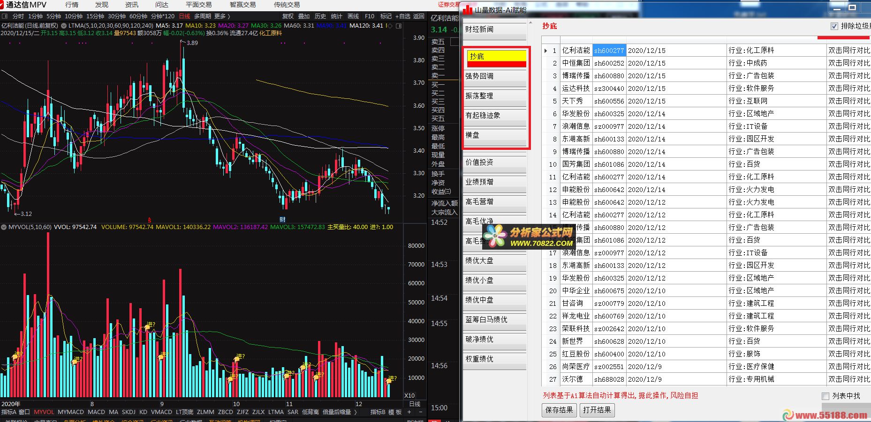
Task: Click the 保存结果 button
Action: [559, 410]
